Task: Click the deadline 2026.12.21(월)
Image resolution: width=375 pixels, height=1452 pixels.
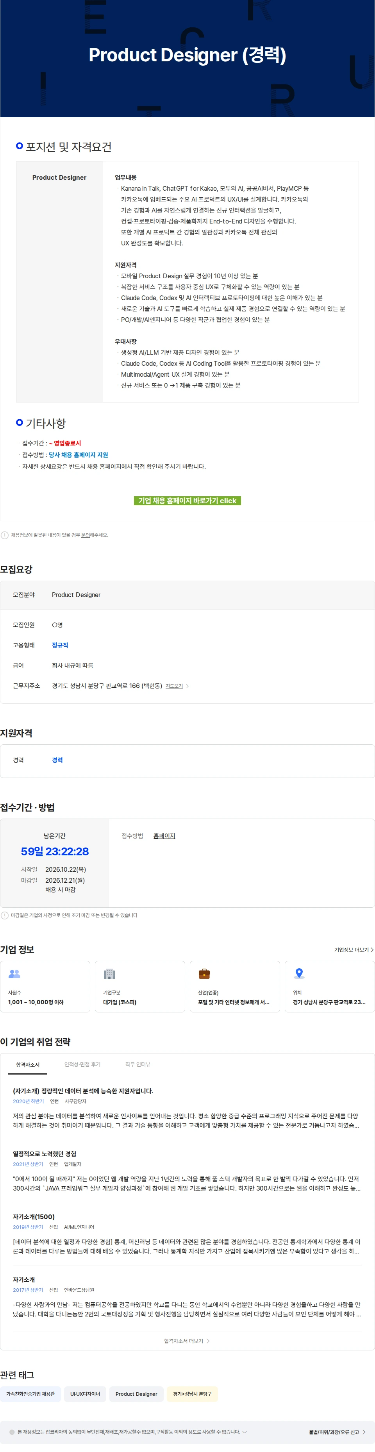Action: [65, 880]
